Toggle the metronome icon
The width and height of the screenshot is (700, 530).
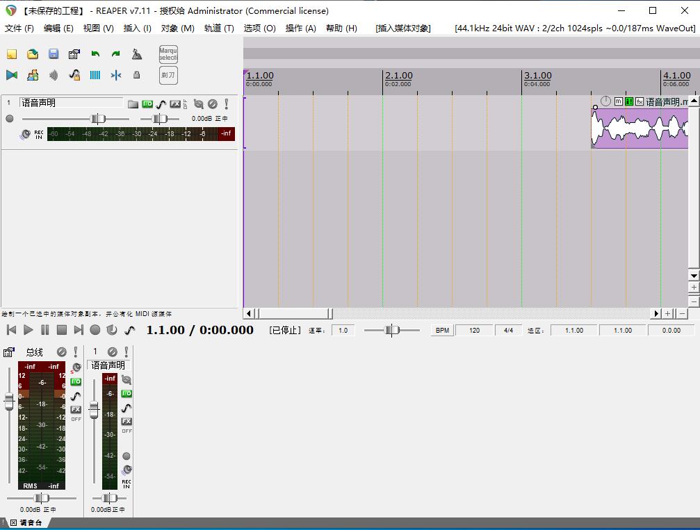pyautogui.click(x=137, y=54)
